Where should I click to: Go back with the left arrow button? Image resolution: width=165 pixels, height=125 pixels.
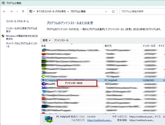tap(4, 12)
